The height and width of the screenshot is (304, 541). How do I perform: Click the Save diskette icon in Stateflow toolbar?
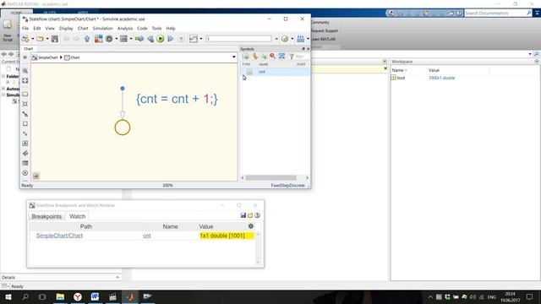(54, 39)
